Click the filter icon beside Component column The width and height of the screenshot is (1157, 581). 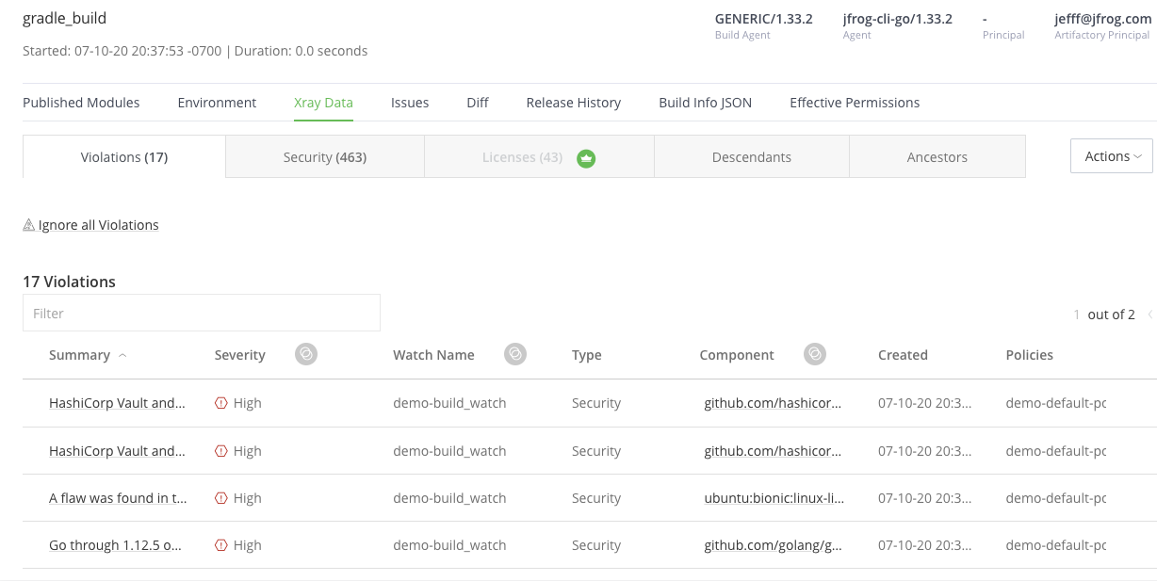click(x=815, y=354)
